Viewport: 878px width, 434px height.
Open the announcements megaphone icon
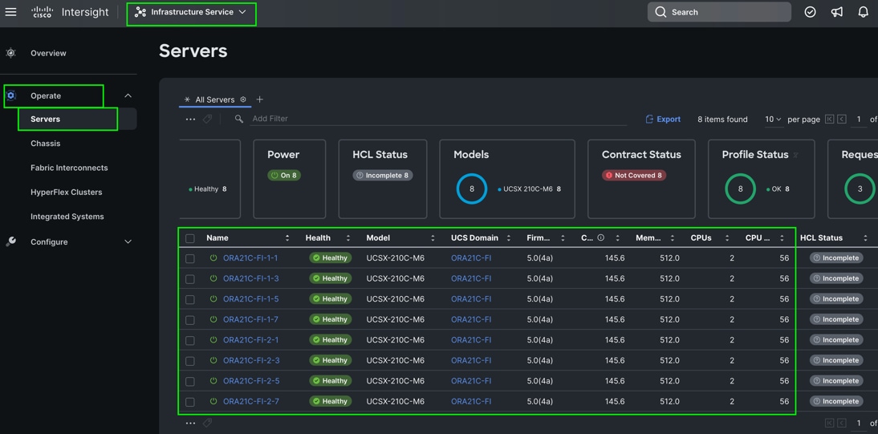coord(836,12)
